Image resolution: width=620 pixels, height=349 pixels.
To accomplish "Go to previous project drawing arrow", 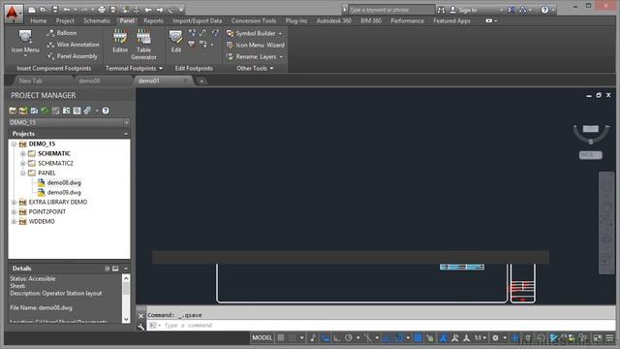I will tap(148, 10).
